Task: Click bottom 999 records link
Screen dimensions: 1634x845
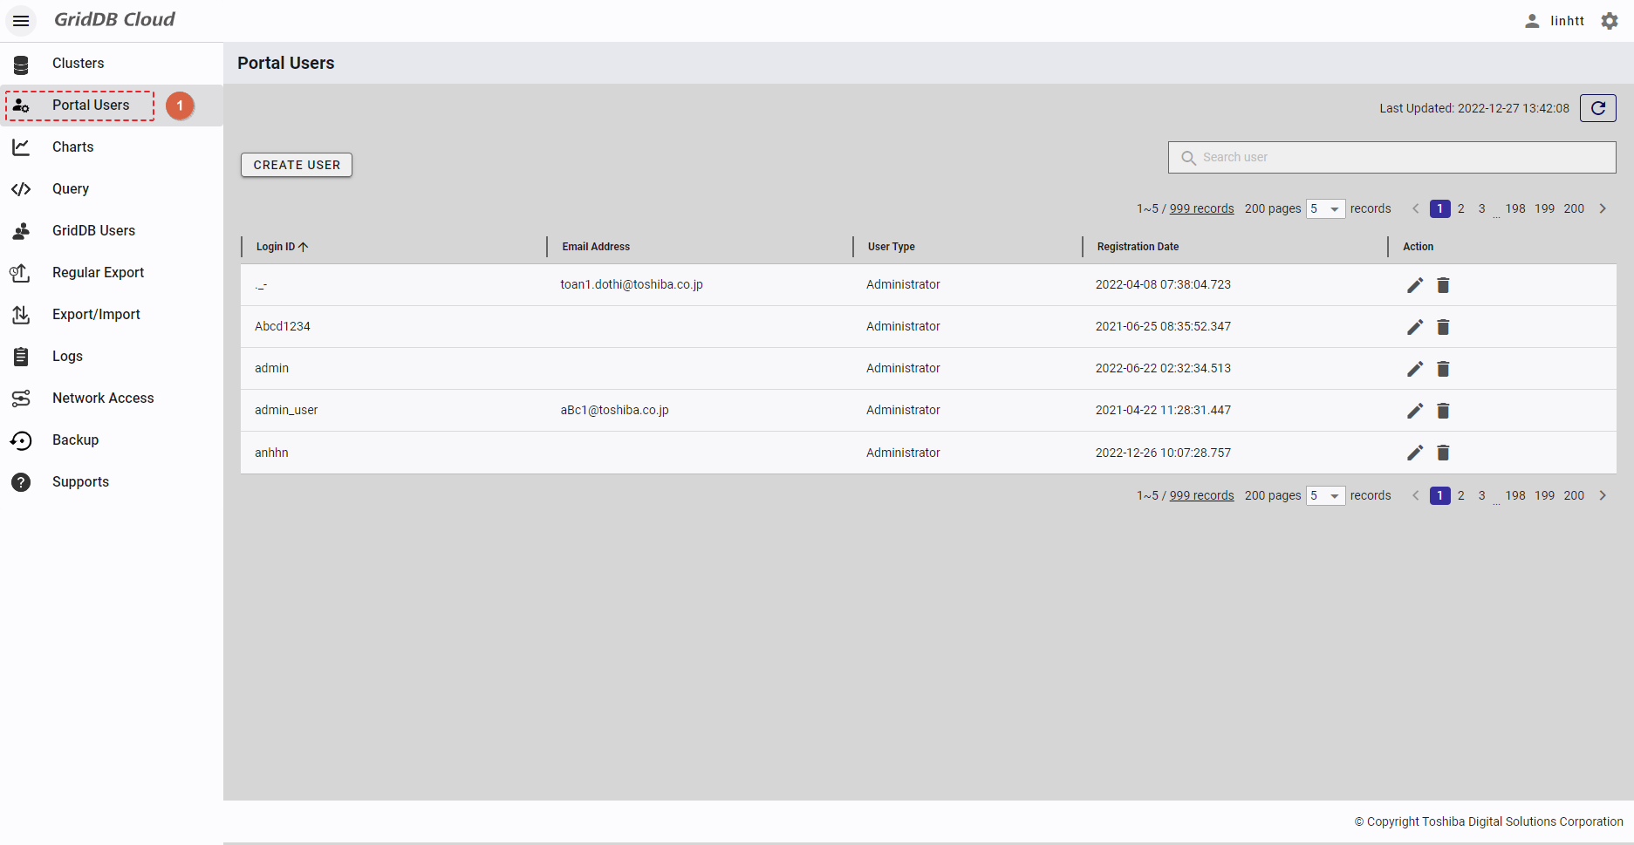Action: click(1201, 495)
